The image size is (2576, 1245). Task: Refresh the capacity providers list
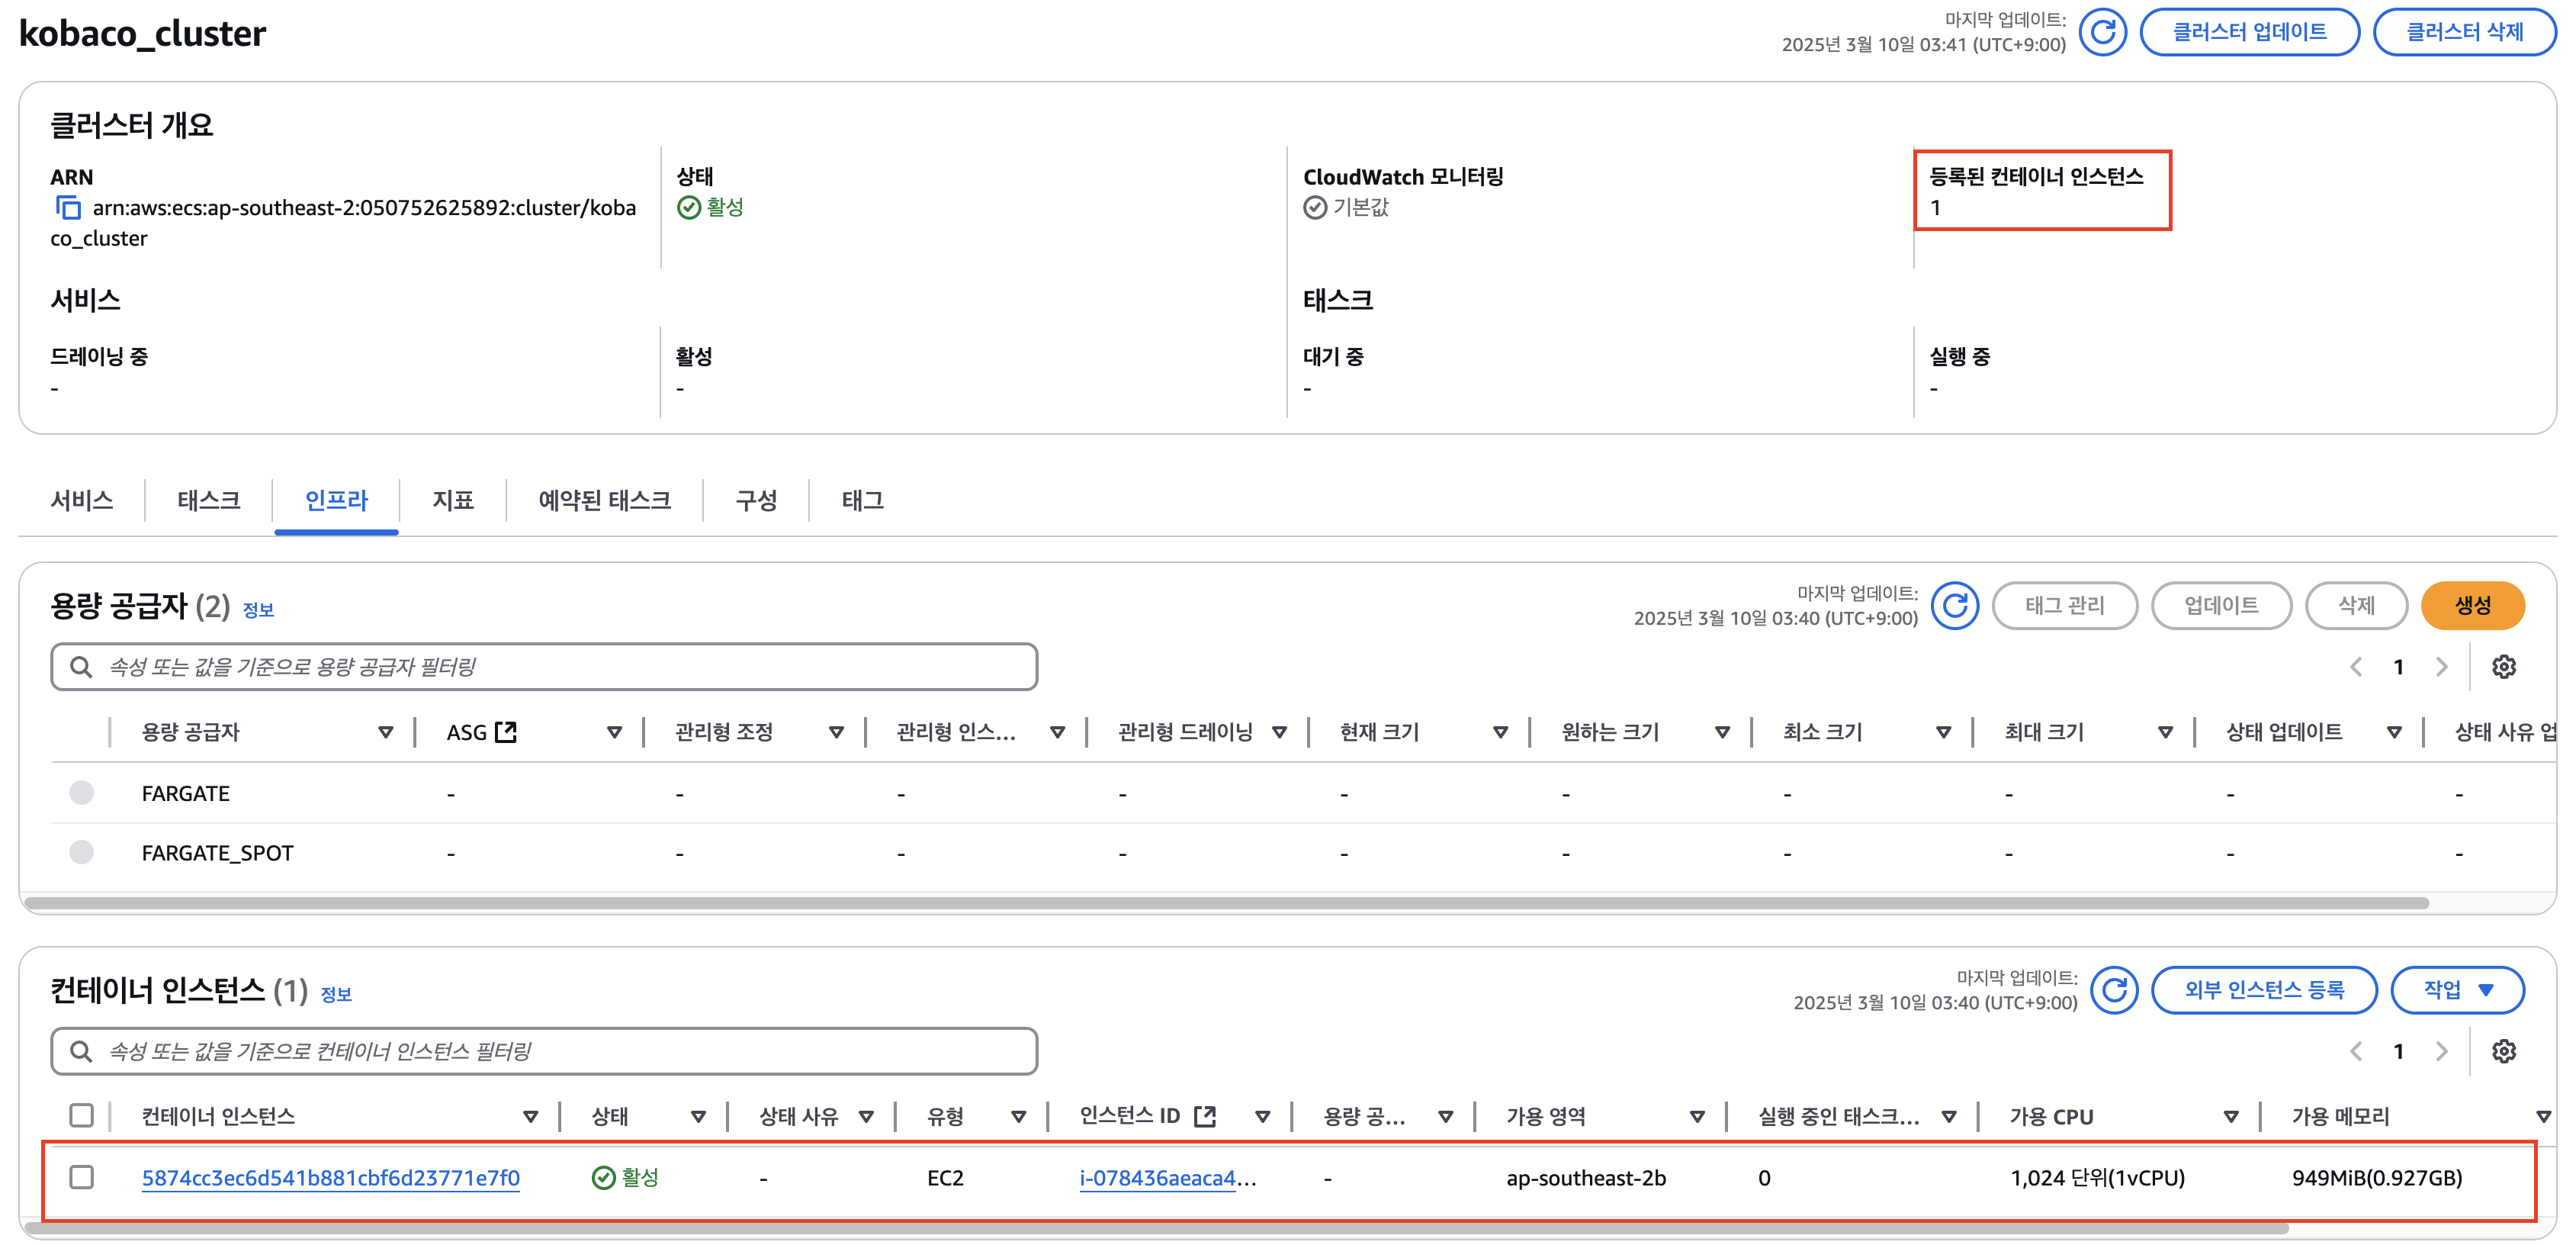click(x=1955, y=605)
